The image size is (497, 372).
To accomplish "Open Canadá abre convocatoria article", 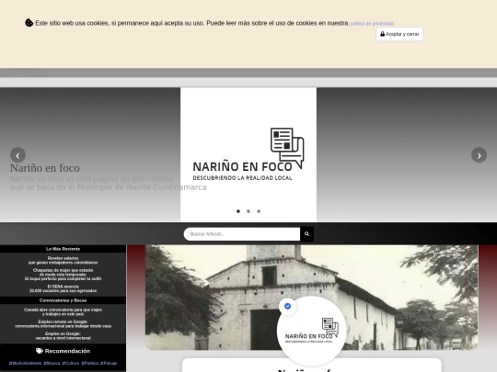I will [64, 312].
